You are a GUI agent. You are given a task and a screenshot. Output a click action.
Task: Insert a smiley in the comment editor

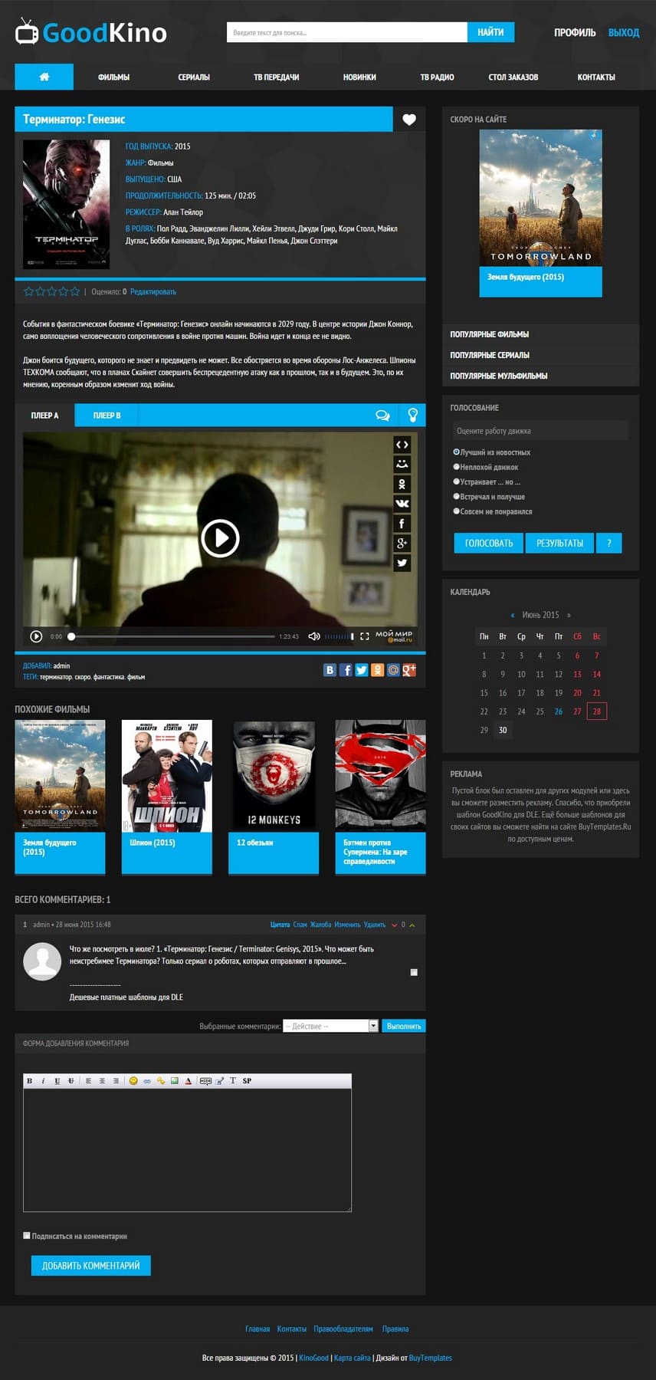click(x=133, y=1081)
